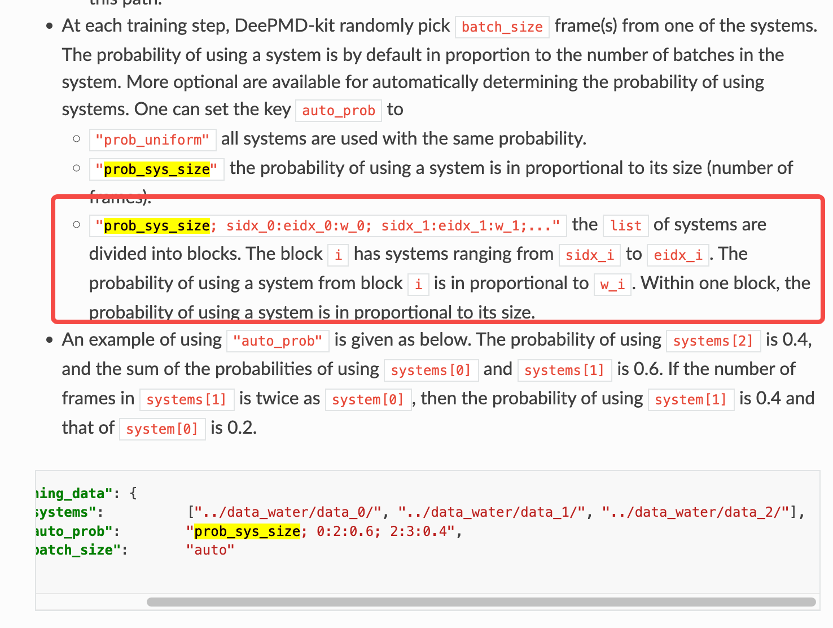Click the "../data_water/data_2/" path string

[696, 512]
